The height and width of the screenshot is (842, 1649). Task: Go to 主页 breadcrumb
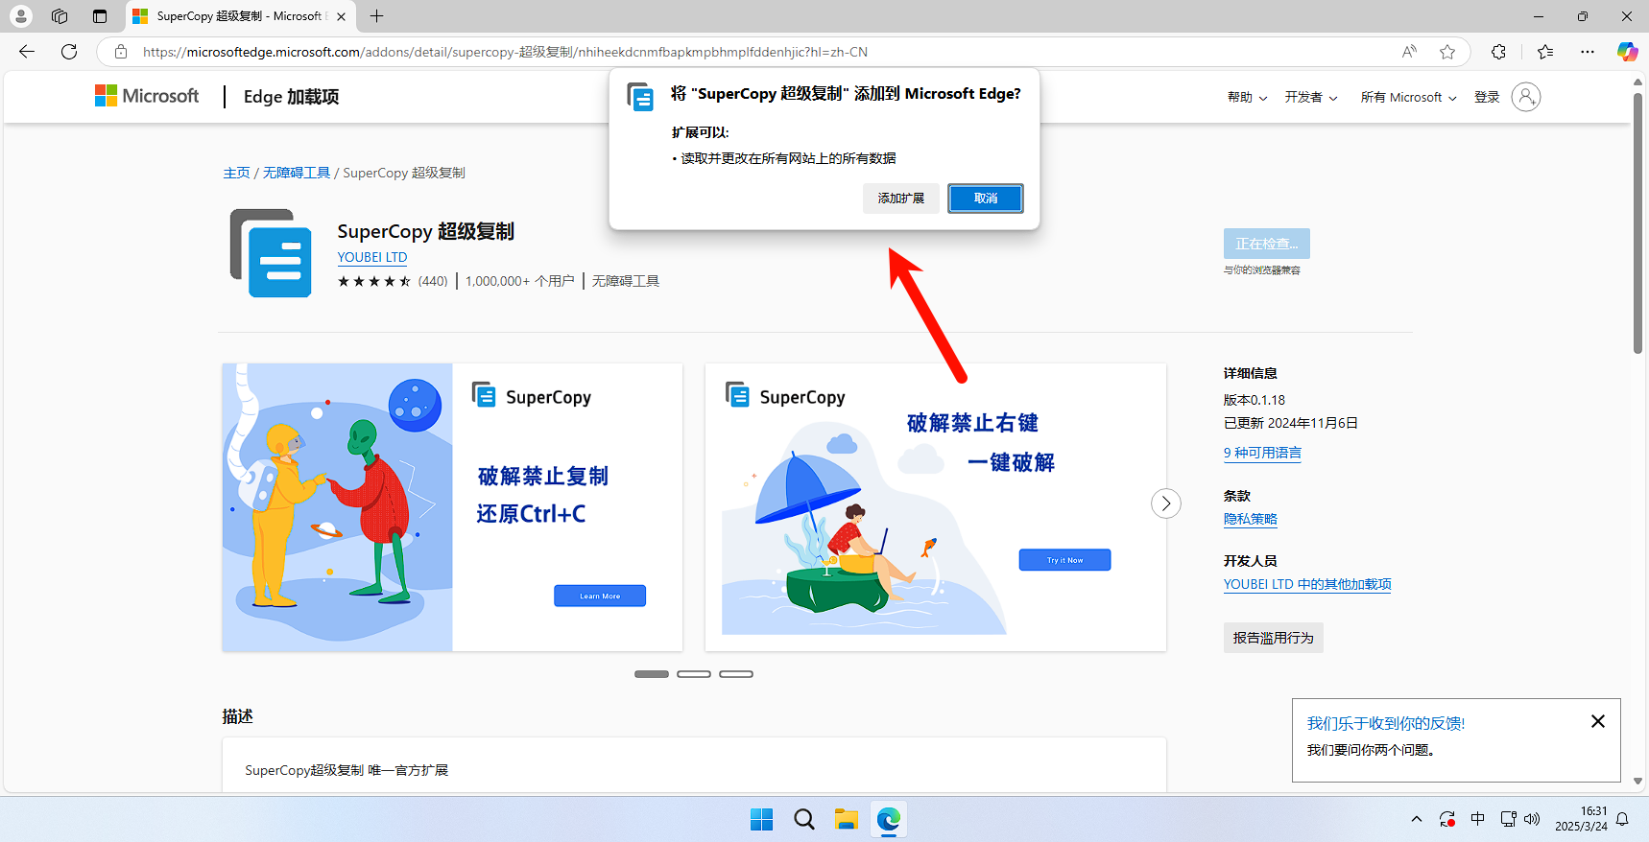236,173
